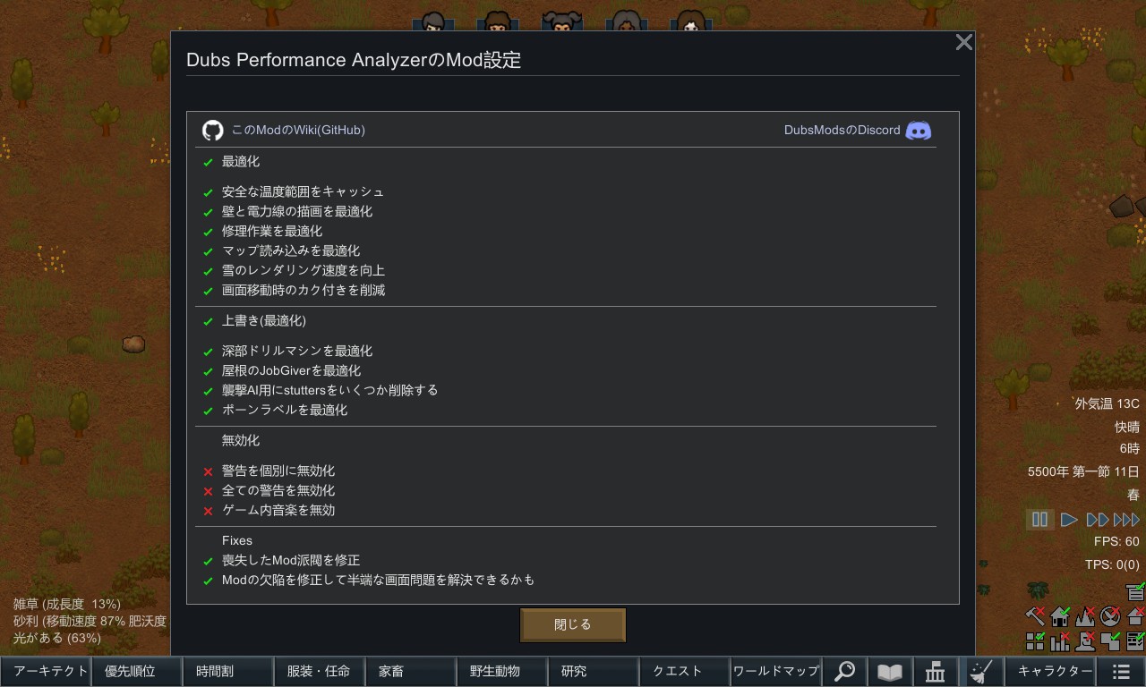Toggle the house icon with green check
The height and width of the screenshot is (687, 1146).
pyautogui.click(x=1061, y=616)
